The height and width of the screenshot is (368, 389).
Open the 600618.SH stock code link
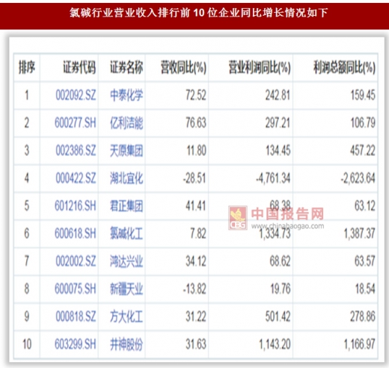tap(76, 234)
